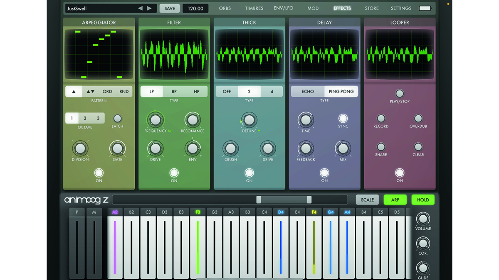
Task: Toggle the Arpeggiator ON switch
Action: tap(99, 173)
